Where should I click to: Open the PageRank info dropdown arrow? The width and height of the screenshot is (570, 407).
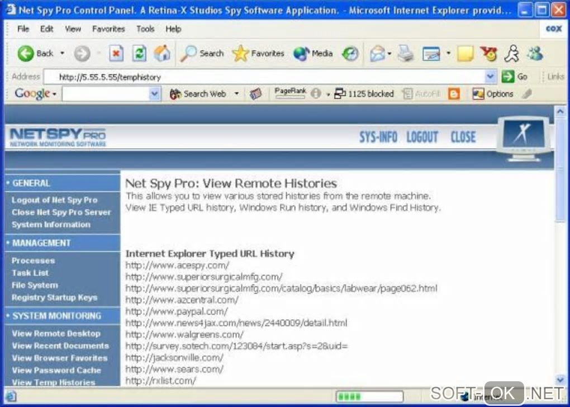(327, 94)
